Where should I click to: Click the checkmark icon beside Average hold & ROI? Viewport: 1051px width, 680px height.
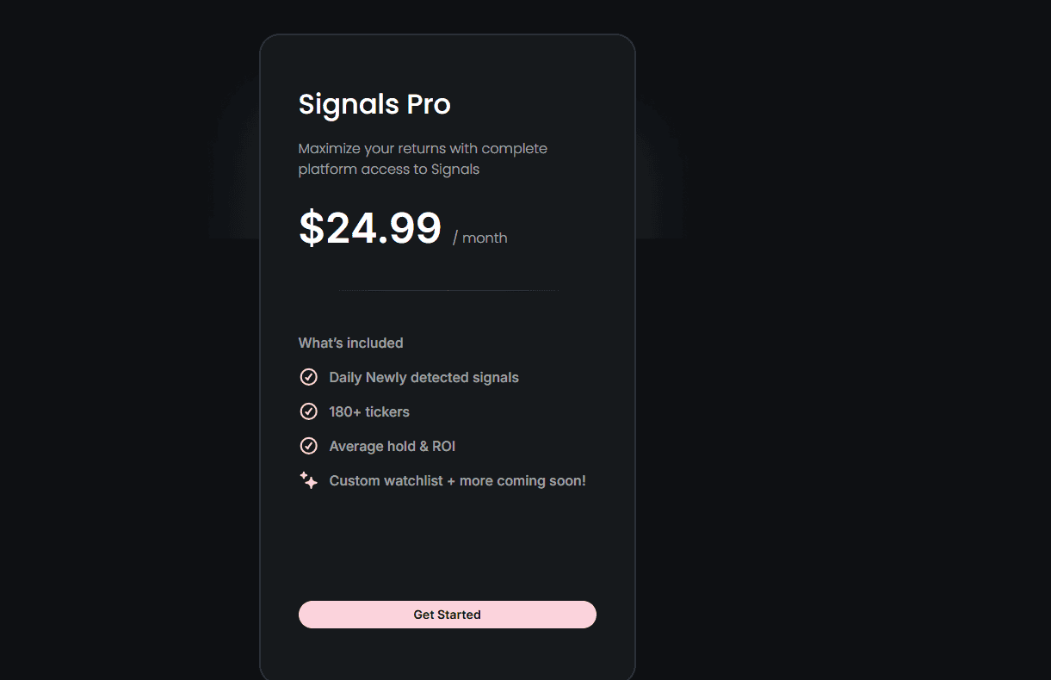tap(309, 446)
